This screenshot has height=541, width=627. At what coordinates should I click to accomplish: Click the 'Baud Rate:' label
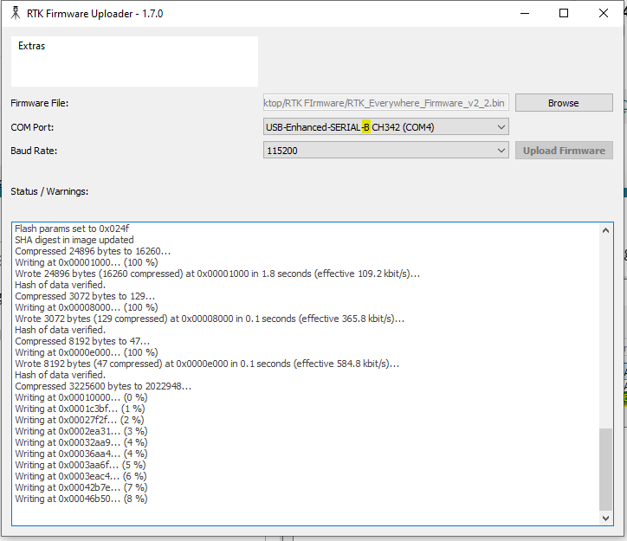coord(34,151)
